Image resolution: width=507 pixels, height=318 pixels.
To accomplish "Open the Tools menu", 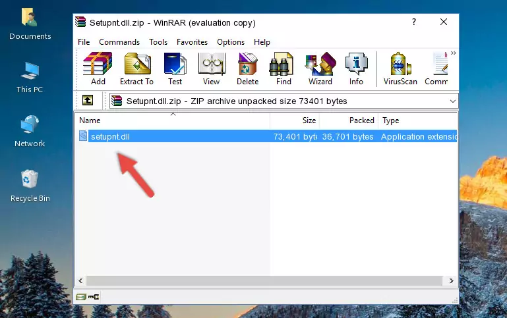I will click(x=158, y=42).
